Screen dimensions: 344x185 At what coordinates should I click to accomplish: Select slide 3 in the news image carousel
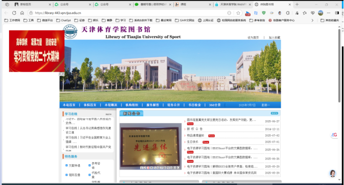(x=148, y=168)
